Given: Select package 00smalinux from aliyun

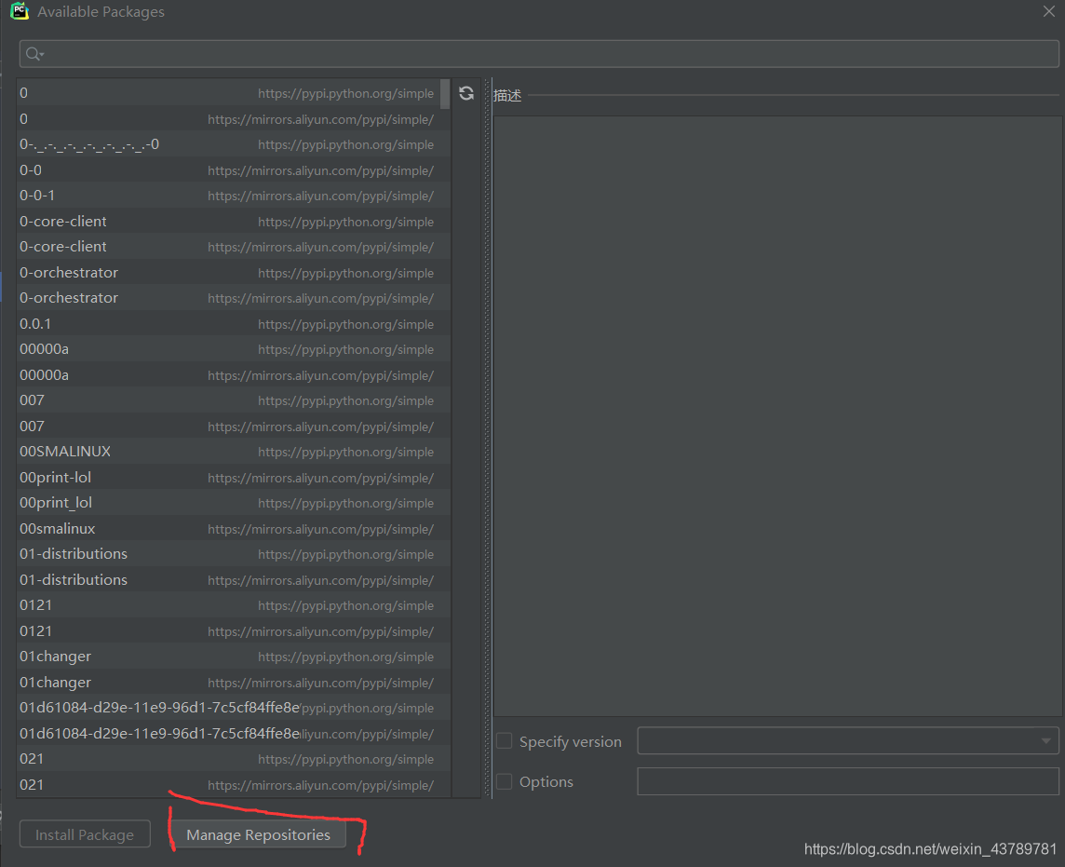Looking at the screenshot, I should (x=234, y=529).
